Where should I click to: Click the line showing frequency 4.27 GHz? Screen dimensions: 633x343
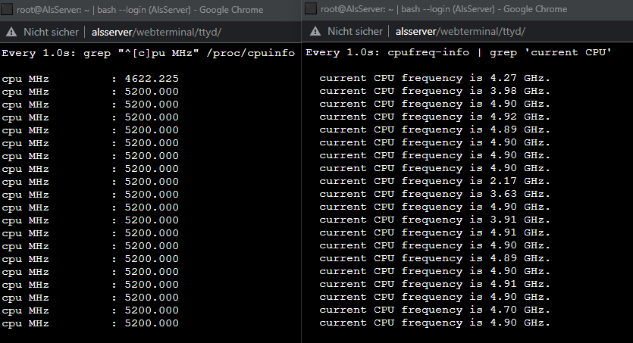point(435,78)
